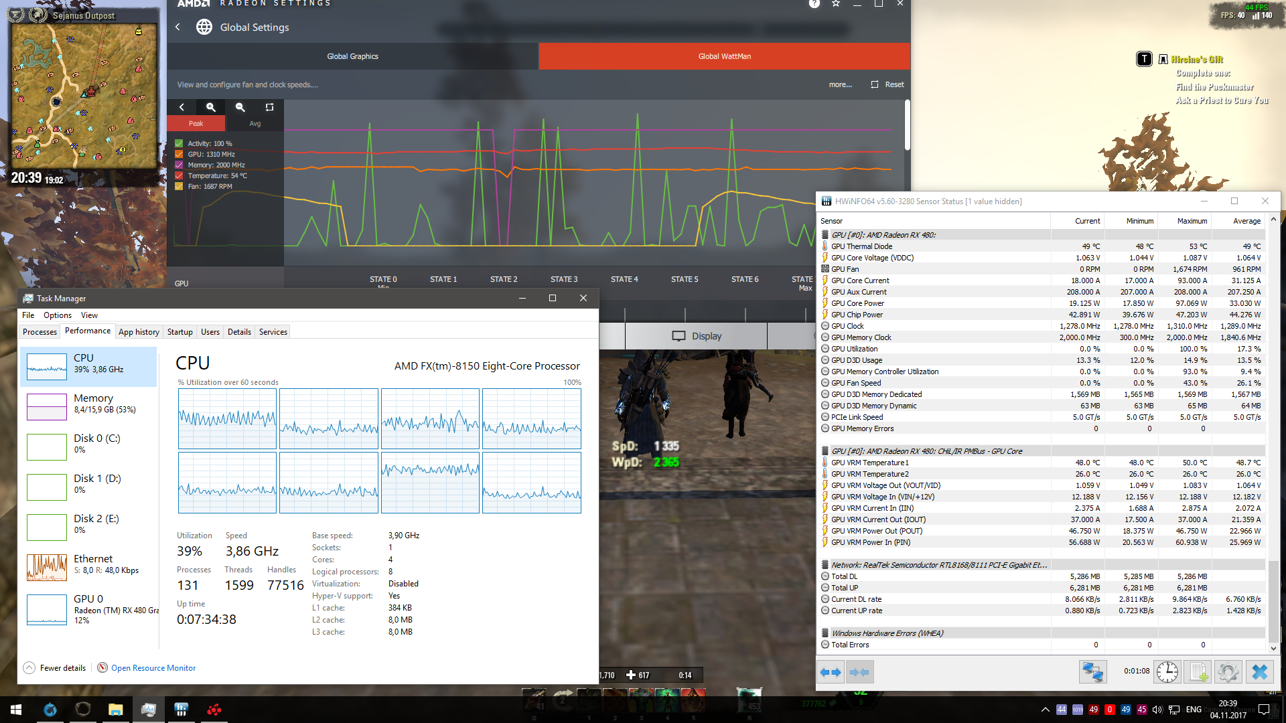Open the HWiNFO64 logging clock tool
This screenshot has height=723, width=1286.
pyautogui.click(x=1167, y=671)
